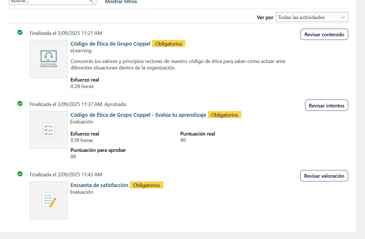This screenshot has height=239, width=365.
Task: Click the 0.28 horas effort value
Action: point(82,86)
